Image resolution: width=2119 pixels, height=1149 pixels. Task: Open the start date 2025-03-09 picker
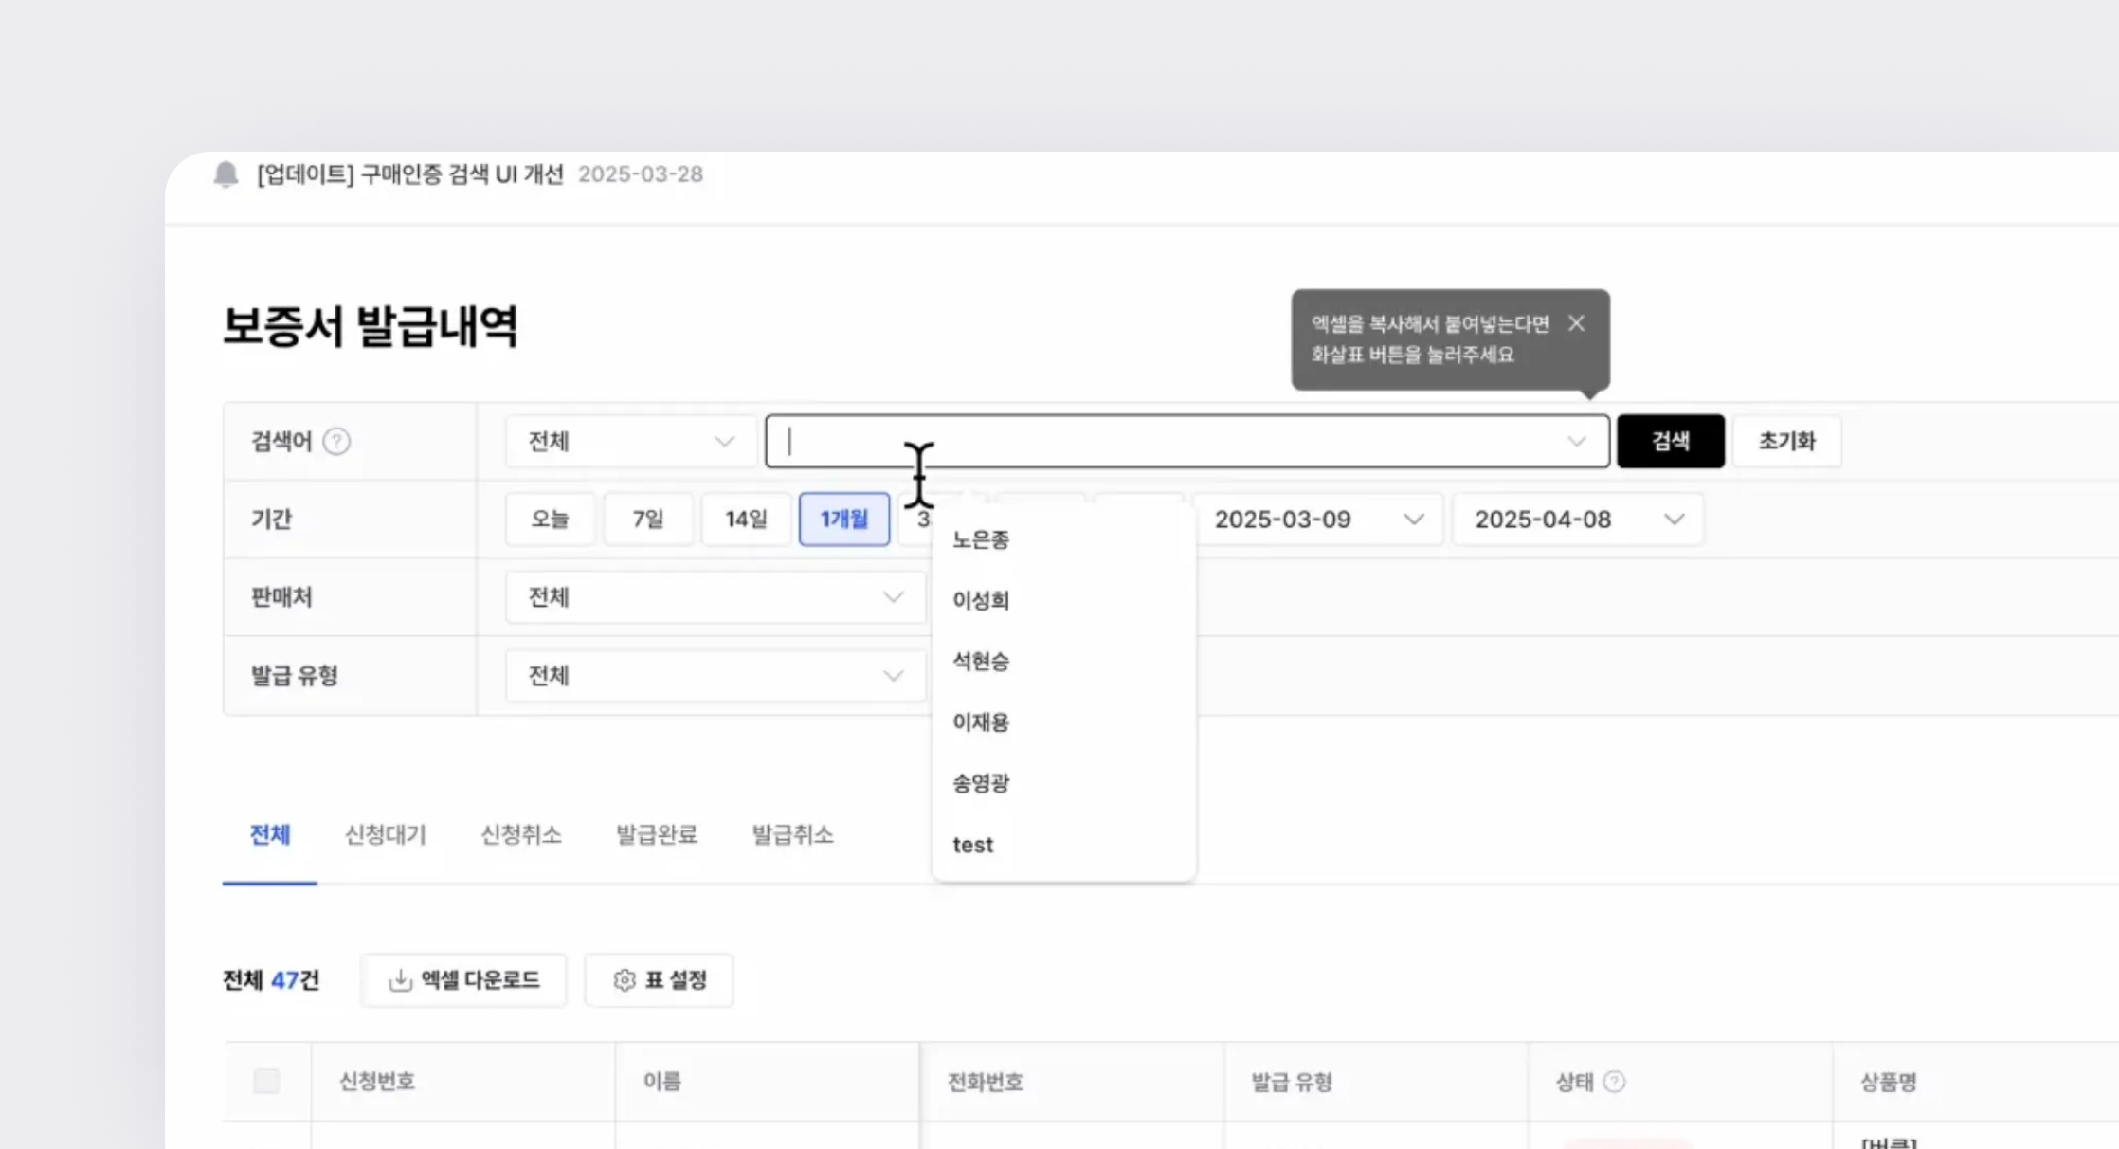(1317, 520)
